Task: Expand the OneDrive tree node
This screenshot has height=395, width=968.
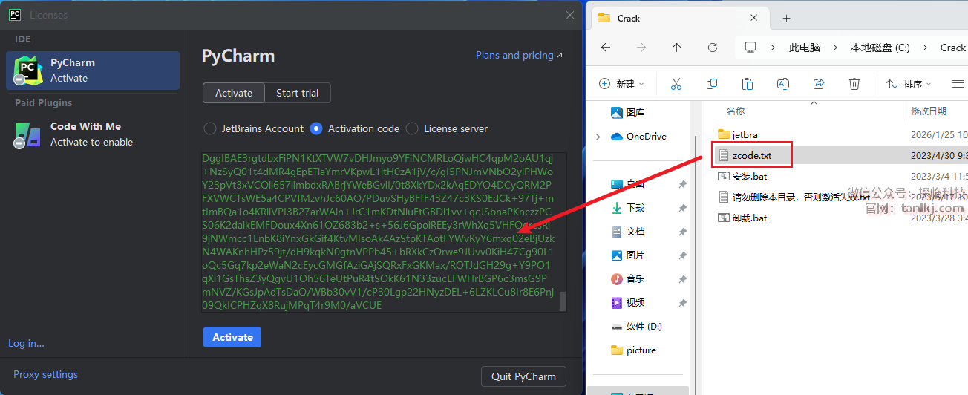Action: 598,137
